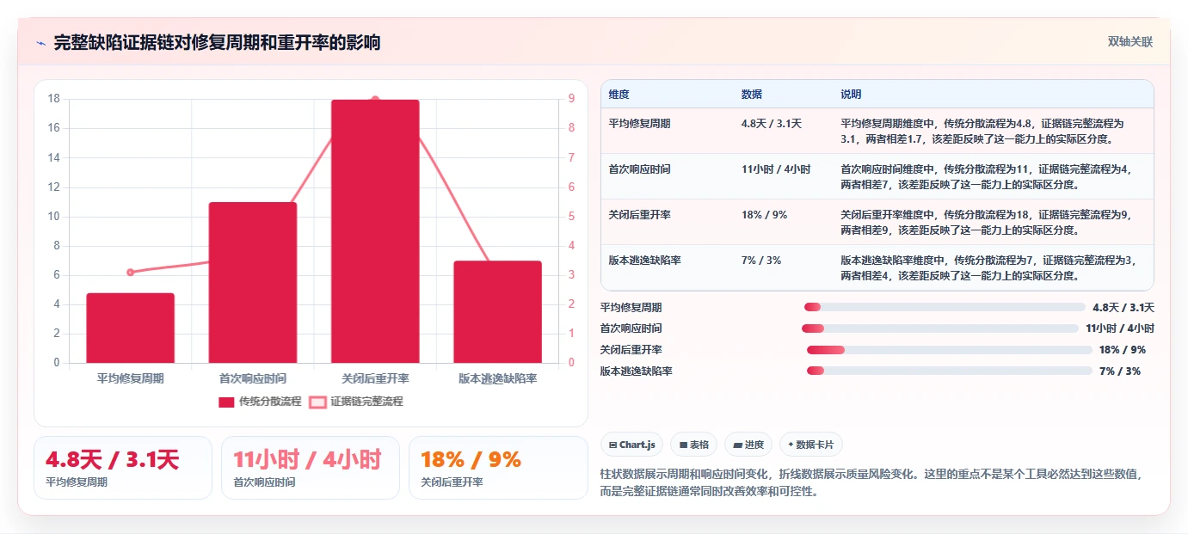Image resolution: width=1188 pixels, height=534 pixels.
Task: Click the 平均修复周期 chart bar
Action: point(131,328)
